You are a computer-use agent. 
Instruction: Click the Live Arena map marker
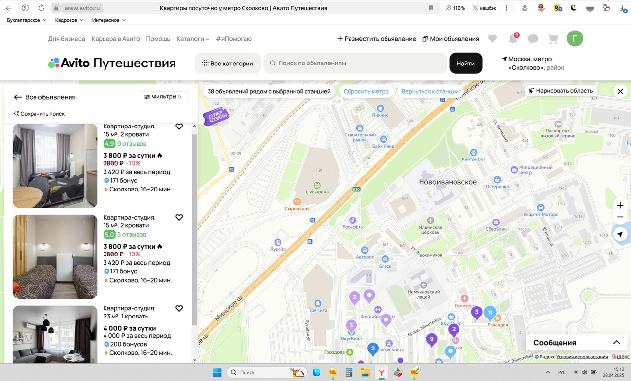[316, 186]
